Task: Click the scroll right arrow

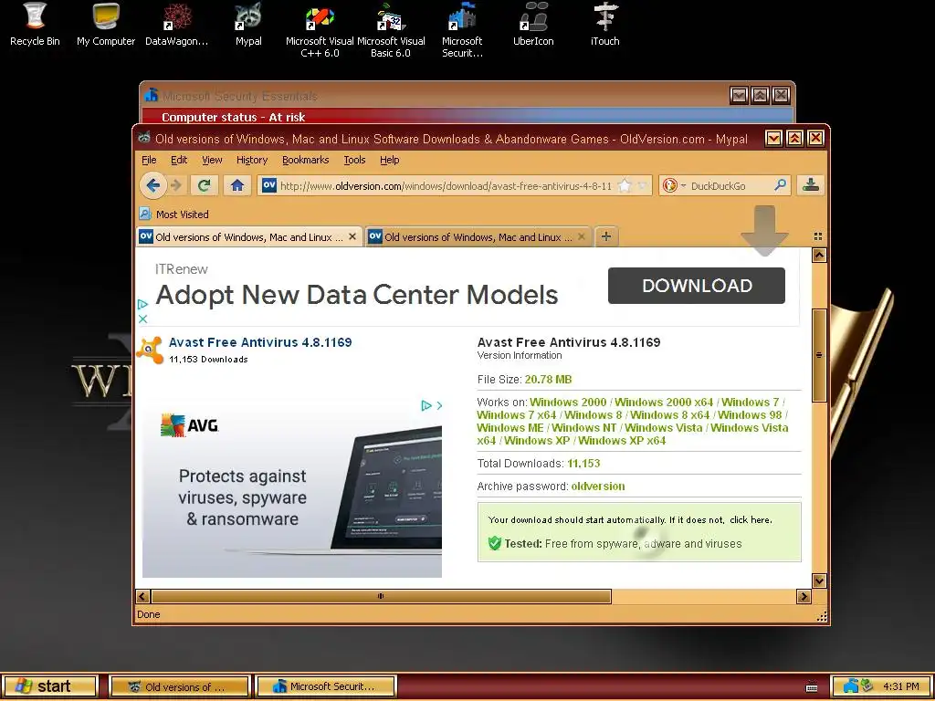Action: pyautogui.click(x=804, y=596)
